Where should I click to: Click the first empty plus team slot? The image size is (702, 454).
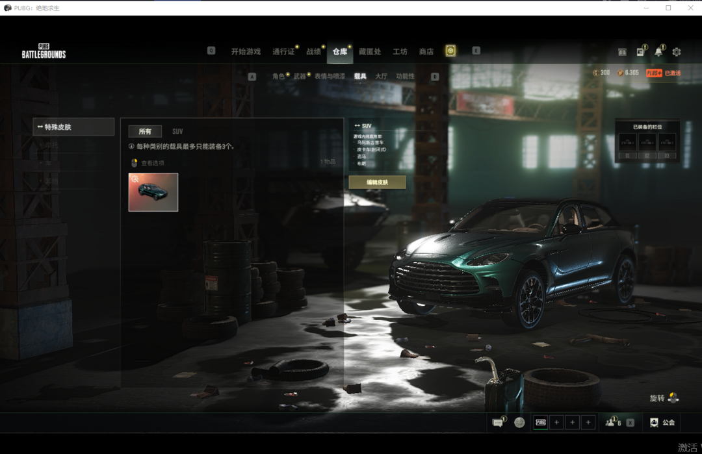click(556, 423)
